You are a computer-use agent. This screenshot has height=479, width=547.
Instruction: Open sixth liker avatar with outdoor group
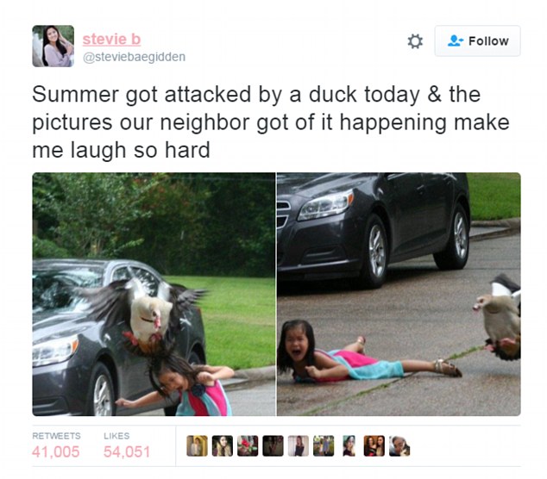click(x=324, y=446)
